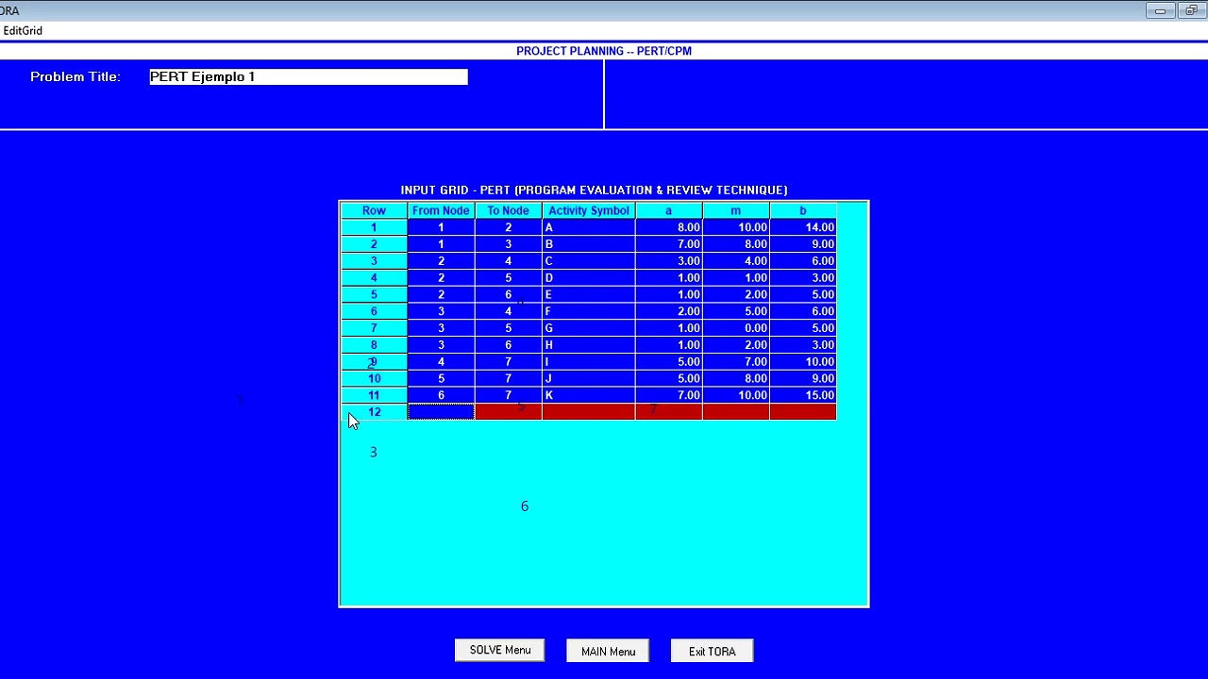Click the 14.00 value in activity A row
This screenshot has width=1208, height=679.
(802, 227)
